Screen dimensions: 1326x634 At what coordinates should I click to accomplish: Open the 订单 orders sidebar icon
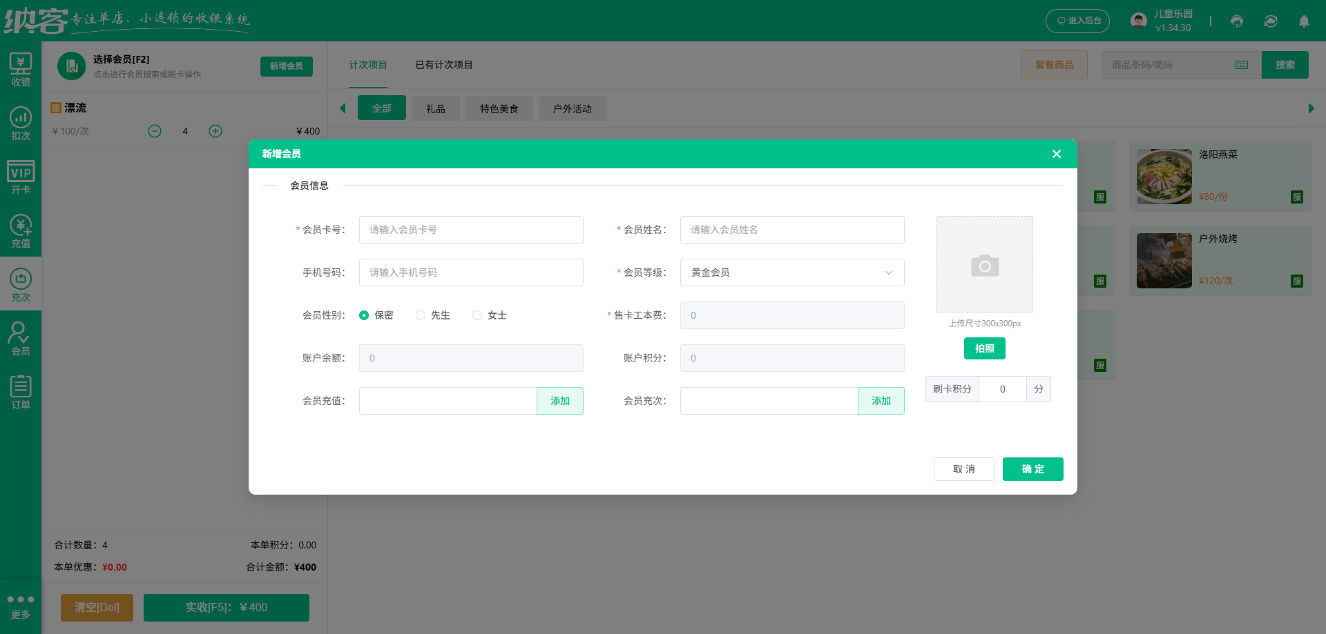pos(21,393)
